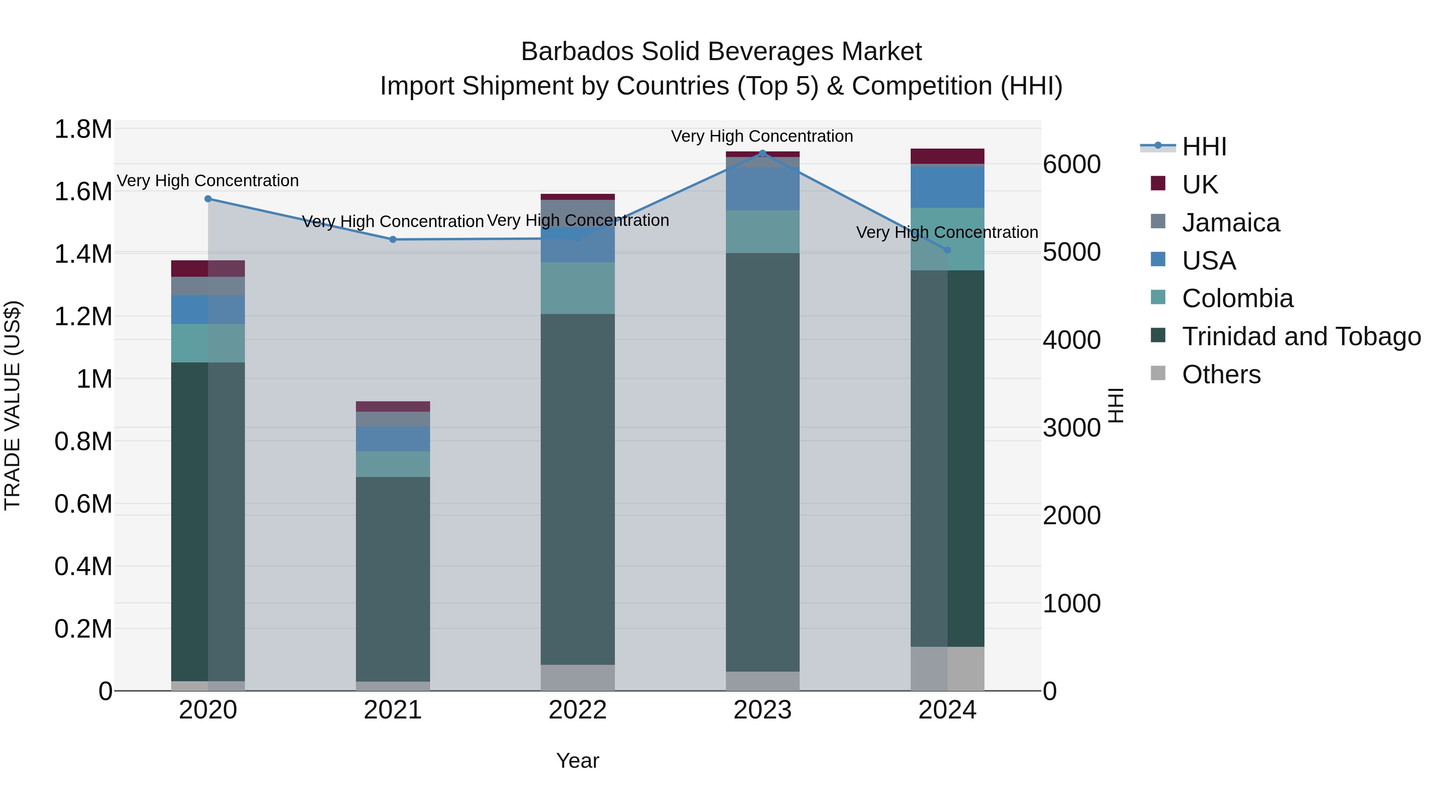Click the 2022 Others bar segment
The image size is (1443, 811).
578,678
